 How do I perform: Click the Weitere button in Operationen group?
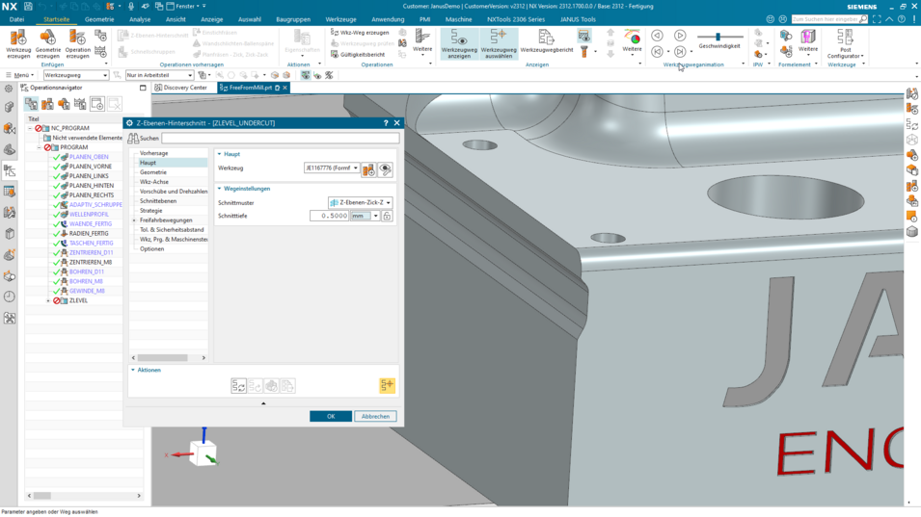[421, 42]
